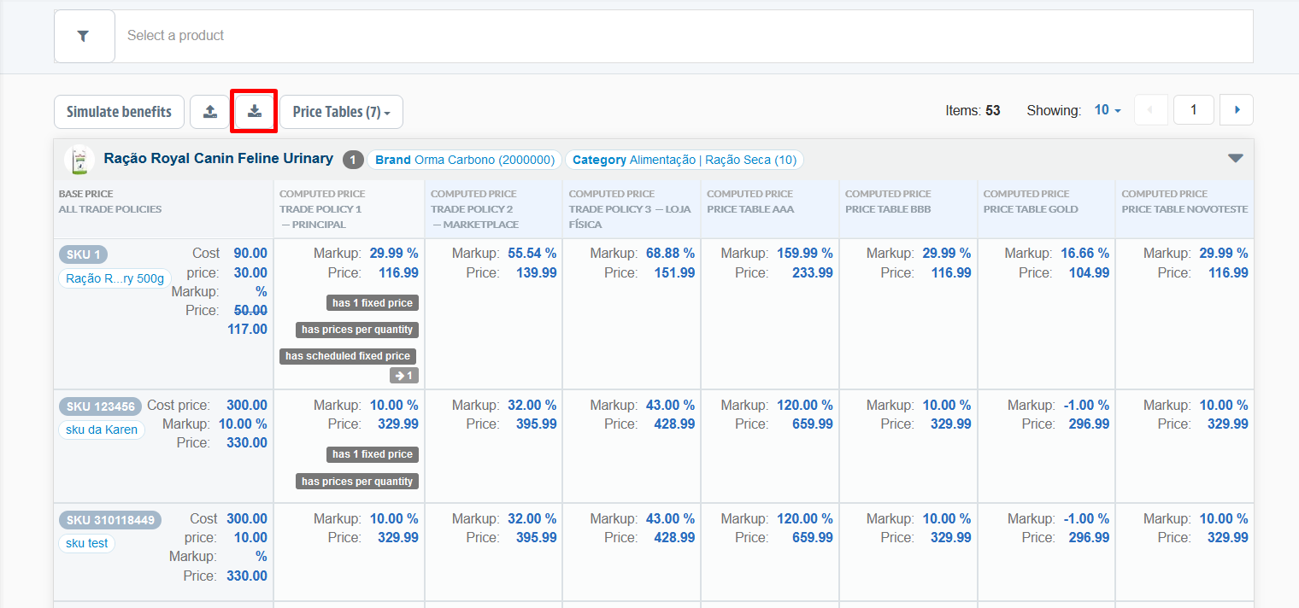
Task: Click the has scheduled fixed price label
Action: (x=348, y=356)
